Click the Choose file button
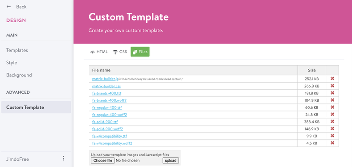 point(103,160)
